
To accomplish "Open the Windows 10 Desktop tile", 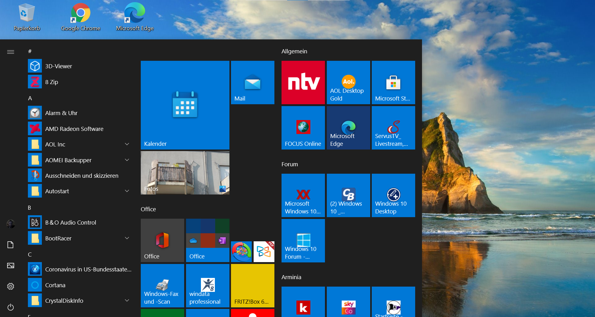I will click(x=393, y=195).
